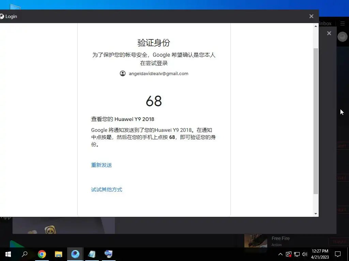Click the Free Fire game thumbnail

[256, 241]
